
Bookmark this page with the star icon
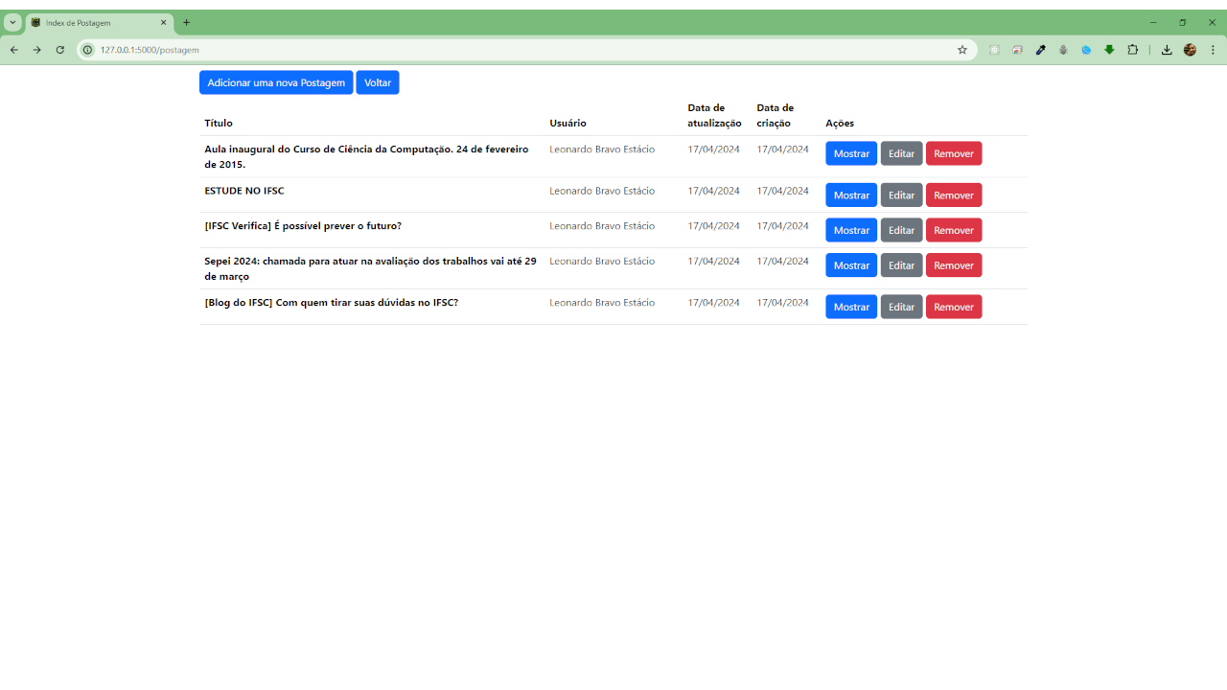pyautogui.click(x=962, y=50)
